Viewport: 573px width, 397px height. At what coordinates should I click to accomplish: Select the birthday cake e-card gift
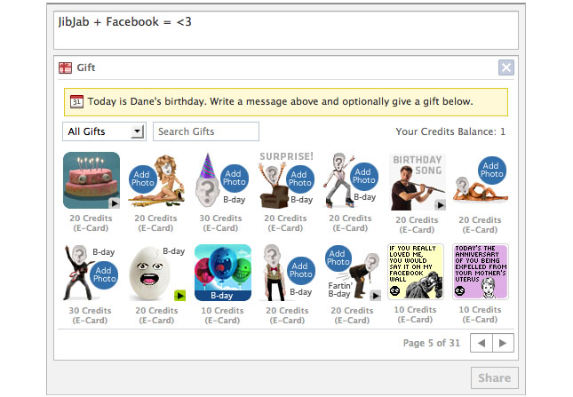(92, 179)
